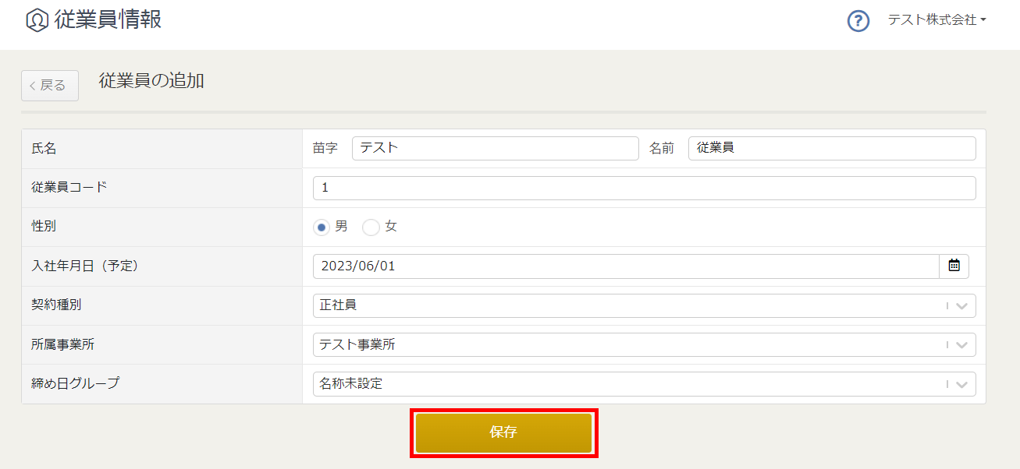
Task: Expand the 所属事業所 dropdown arrow
Action: pos(961,345)
